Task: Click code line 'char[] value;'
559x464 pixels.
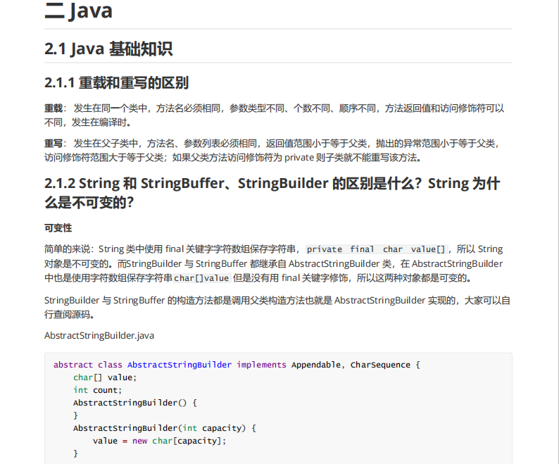Action: click(x=105, y=377)
